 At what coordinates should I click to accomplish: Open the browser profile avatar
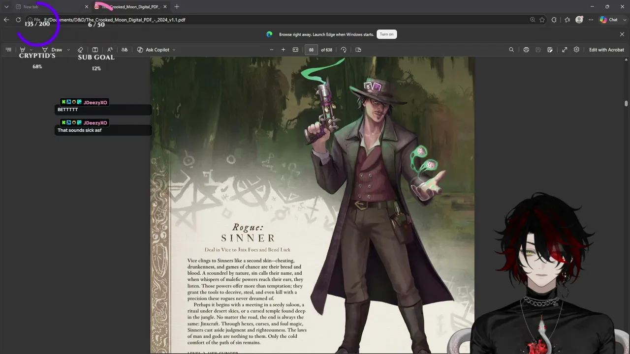pyautogui.click(x=579, y=20)
